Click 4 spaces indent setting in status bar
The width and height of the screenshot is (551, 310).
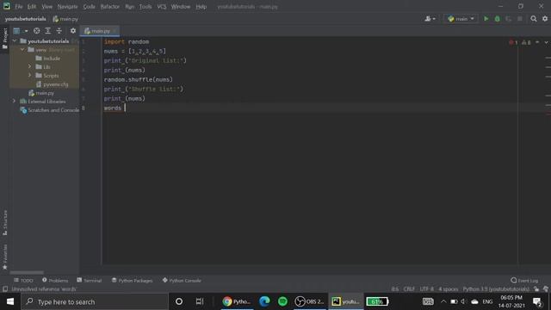448,289
